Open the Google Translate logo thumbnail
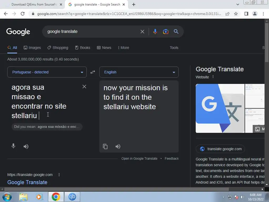This screenshot has height=202, width=269. [220, 108]
